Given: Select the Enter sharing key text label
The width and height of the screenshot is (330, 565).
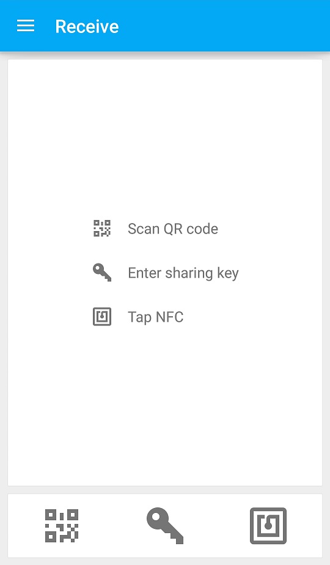Looking at the screenshot, I should (183, 273).
